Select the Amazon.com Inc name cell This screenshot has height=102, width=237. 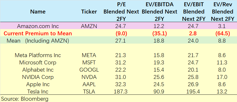(x=38, y=26)
